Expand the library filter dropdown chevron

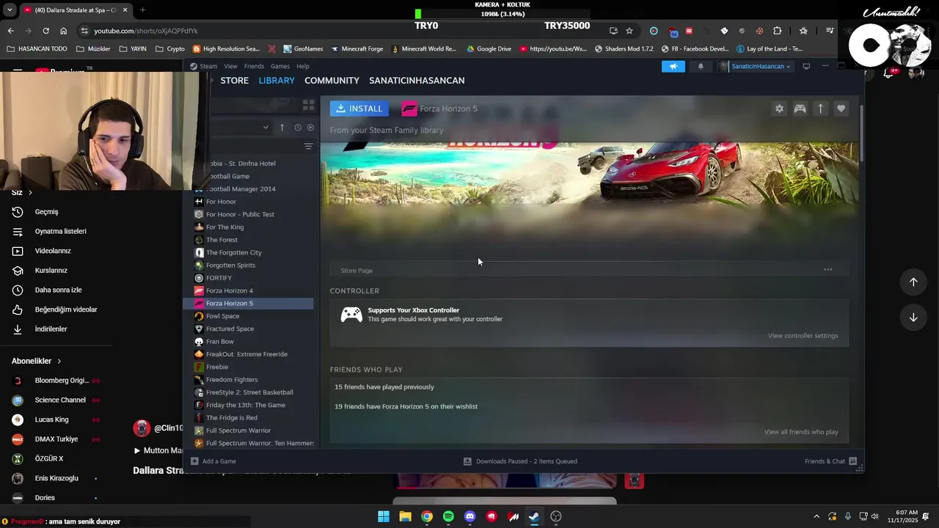coord(266,128)
